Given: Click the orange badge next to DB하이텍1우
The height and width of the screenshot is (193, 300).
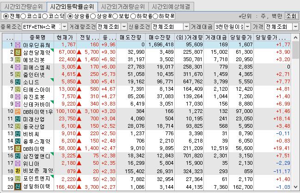Looking at the screenshot, I should pyautogui.click(x=18, y=112).
